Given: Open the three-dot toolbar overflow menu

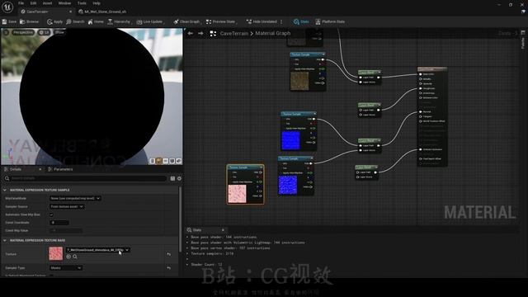Looking at the screenshot, I should click(281, 21).
